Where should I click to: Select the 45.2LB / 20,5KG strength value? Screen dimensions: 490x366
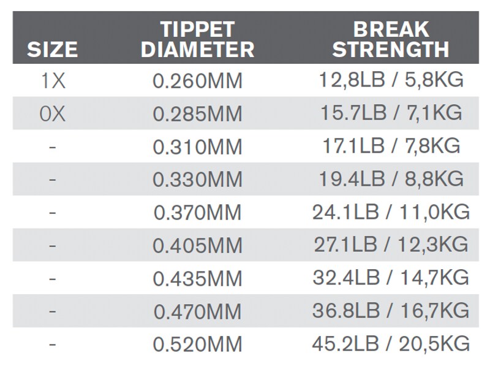pos(391,344)
